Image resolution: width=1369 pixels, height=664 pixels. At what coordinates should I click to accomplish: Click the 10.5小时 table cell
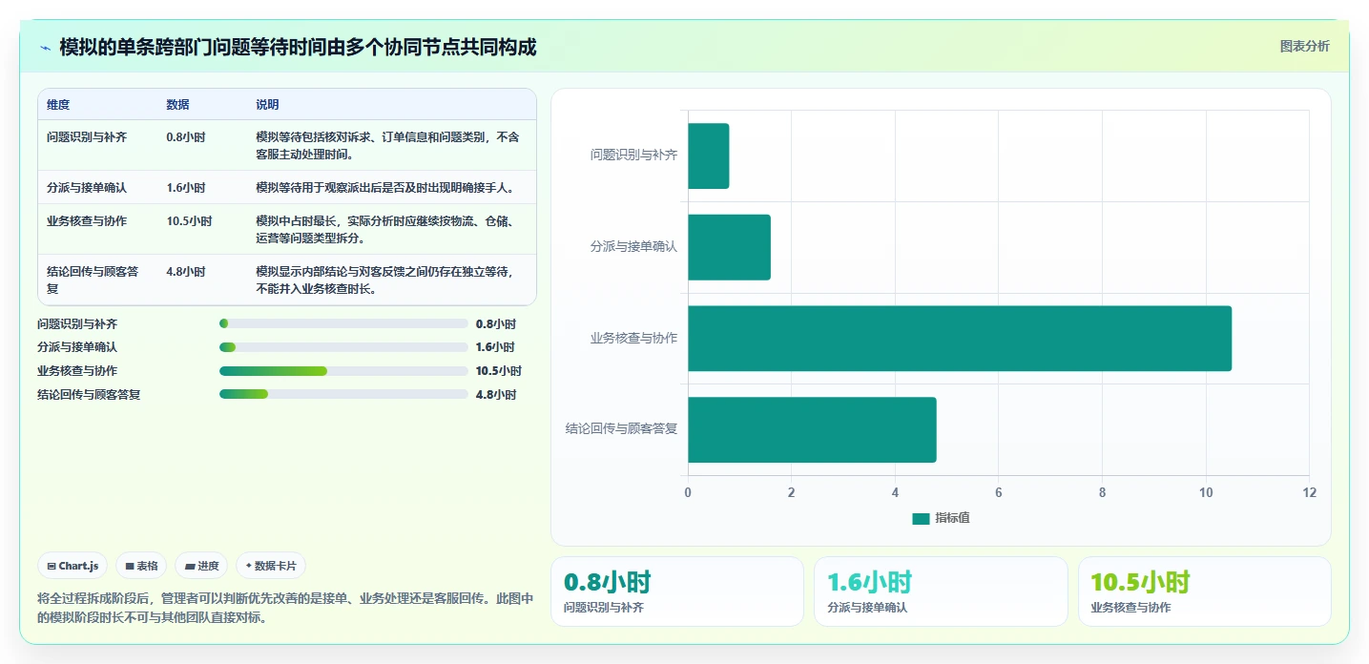click(x=202, y=229)
